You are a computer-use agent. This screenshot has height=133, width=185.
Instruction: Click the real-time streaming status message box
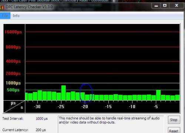pyautogui.click(x=111, y=124)
